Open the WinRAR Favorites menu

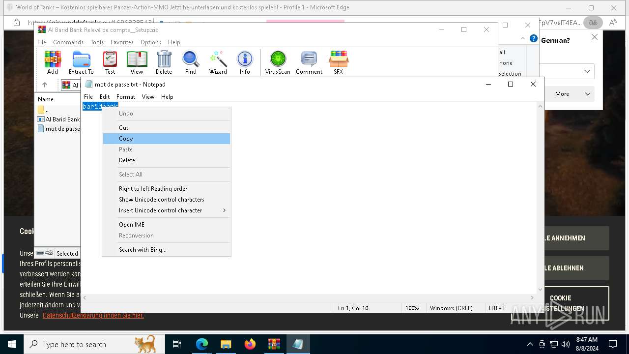(122, 42)
